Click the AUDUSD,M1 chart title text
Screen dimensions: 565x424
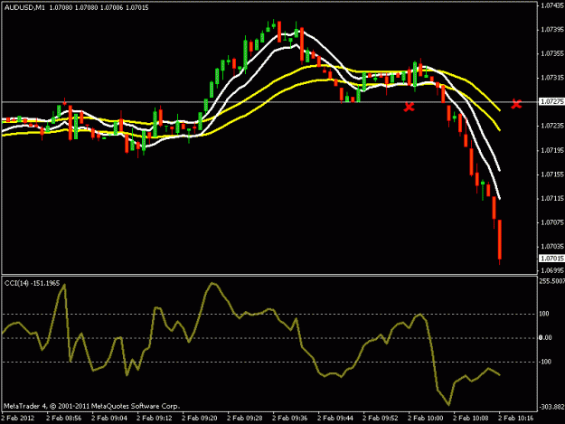coord(24,7)
